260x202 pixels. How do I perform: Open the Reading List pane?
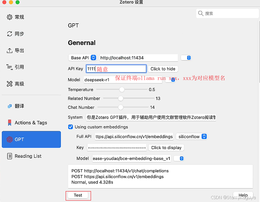pyautogui.click(x=31, y=156)
